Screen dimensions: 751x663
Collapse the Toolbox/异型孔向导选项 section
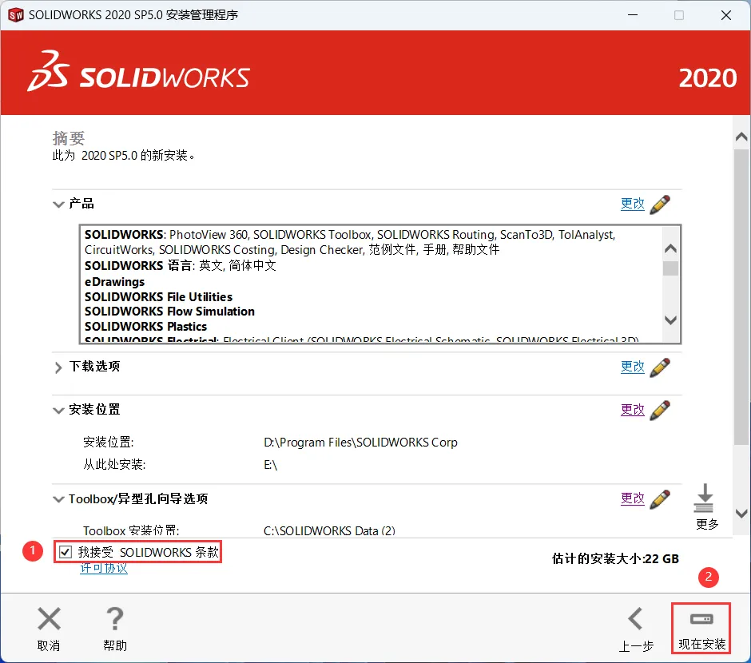coord(58,499)
